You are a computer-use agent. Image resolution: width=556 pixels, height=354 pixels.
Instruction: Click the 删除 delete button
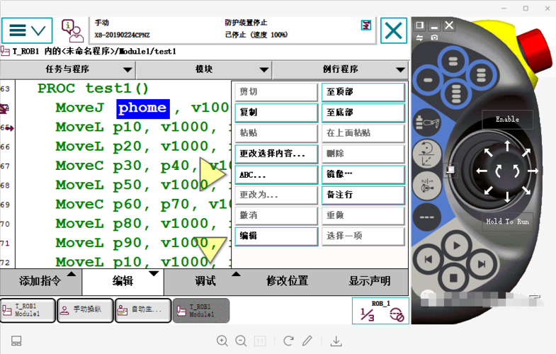click(363, 154)
